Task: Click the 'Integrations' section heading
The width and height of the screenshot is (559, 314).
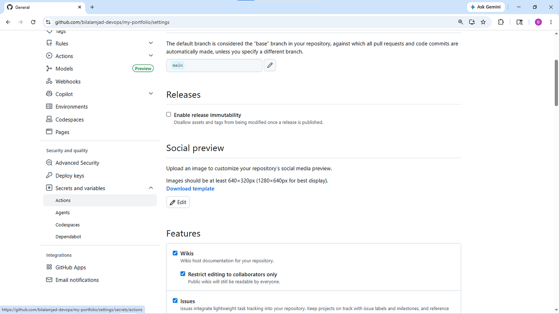Action: [x=59, y=255]
